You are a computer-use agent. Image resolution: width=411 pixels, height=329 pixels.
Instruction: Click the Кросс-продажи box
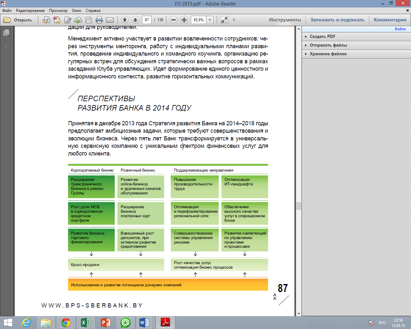116,265
